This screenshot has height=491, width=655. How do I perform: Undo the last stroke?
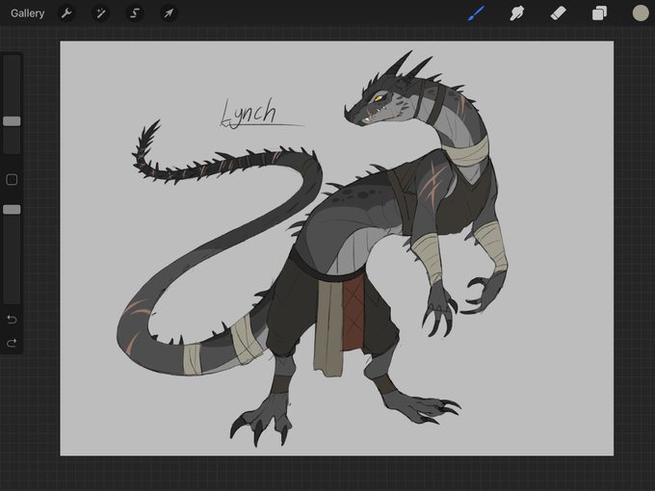pyautogui.click(x=12, y=320)
